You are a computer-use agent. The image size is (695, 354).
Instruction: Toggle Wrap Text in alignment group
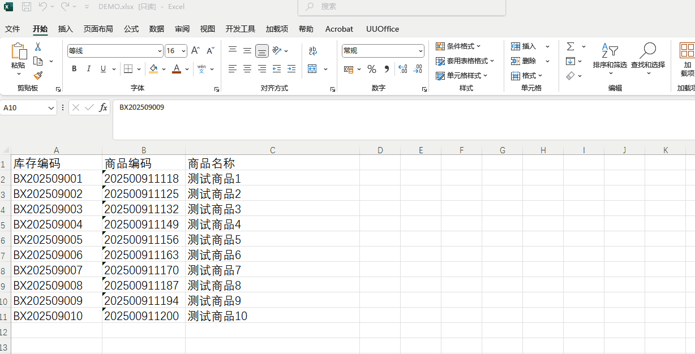click(x=312, y=51)
